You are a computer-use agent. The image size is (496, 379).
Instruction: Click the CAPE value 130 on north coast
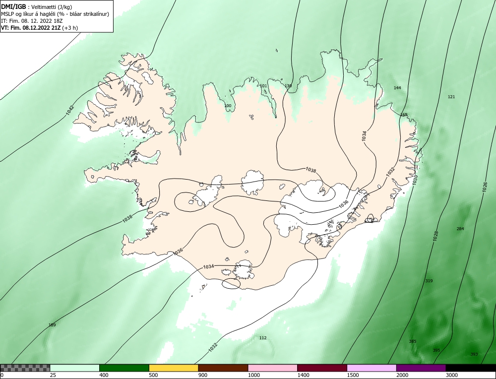[x=288, y=86]
